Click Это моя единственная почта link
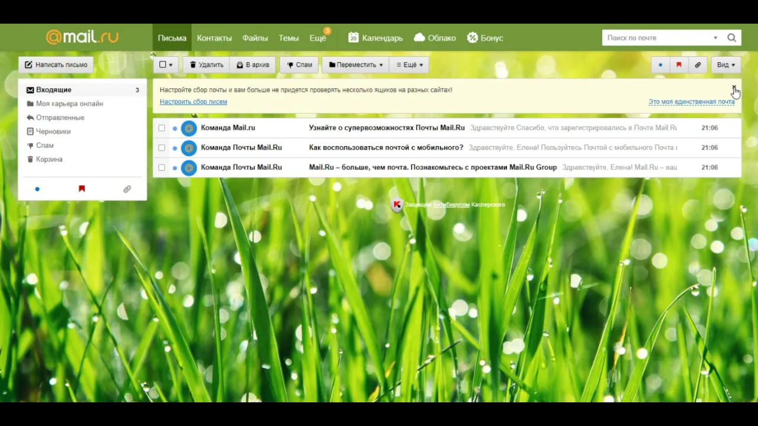 tap(691, 102)
